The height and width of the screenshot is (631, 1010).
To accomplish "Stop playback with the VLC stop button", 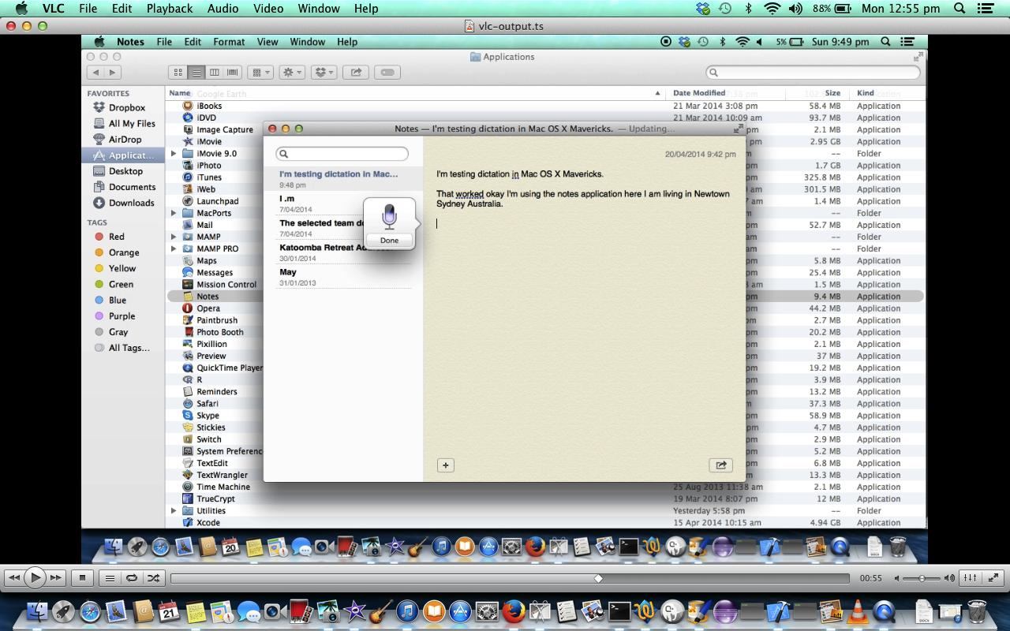I will [82, 578].
